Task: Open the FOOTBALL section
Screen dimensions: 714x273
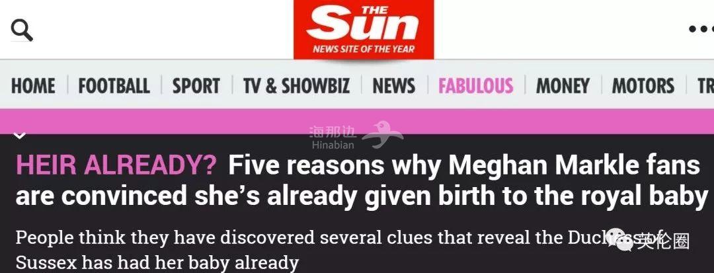Action: (114, 86)
